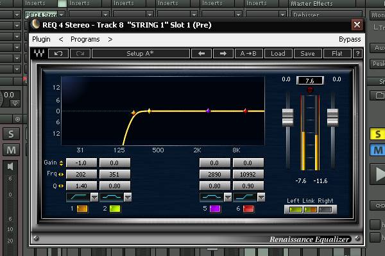
Task: Click band 5 Frq field showing 2890
Action: [x=214, y=174]
